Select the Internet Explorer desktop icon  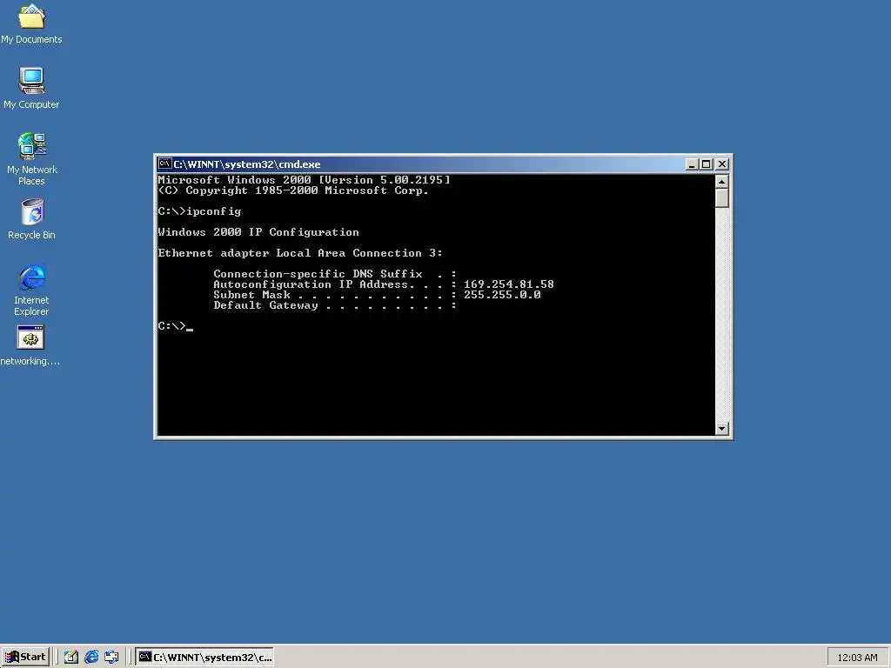click(32, 290)
